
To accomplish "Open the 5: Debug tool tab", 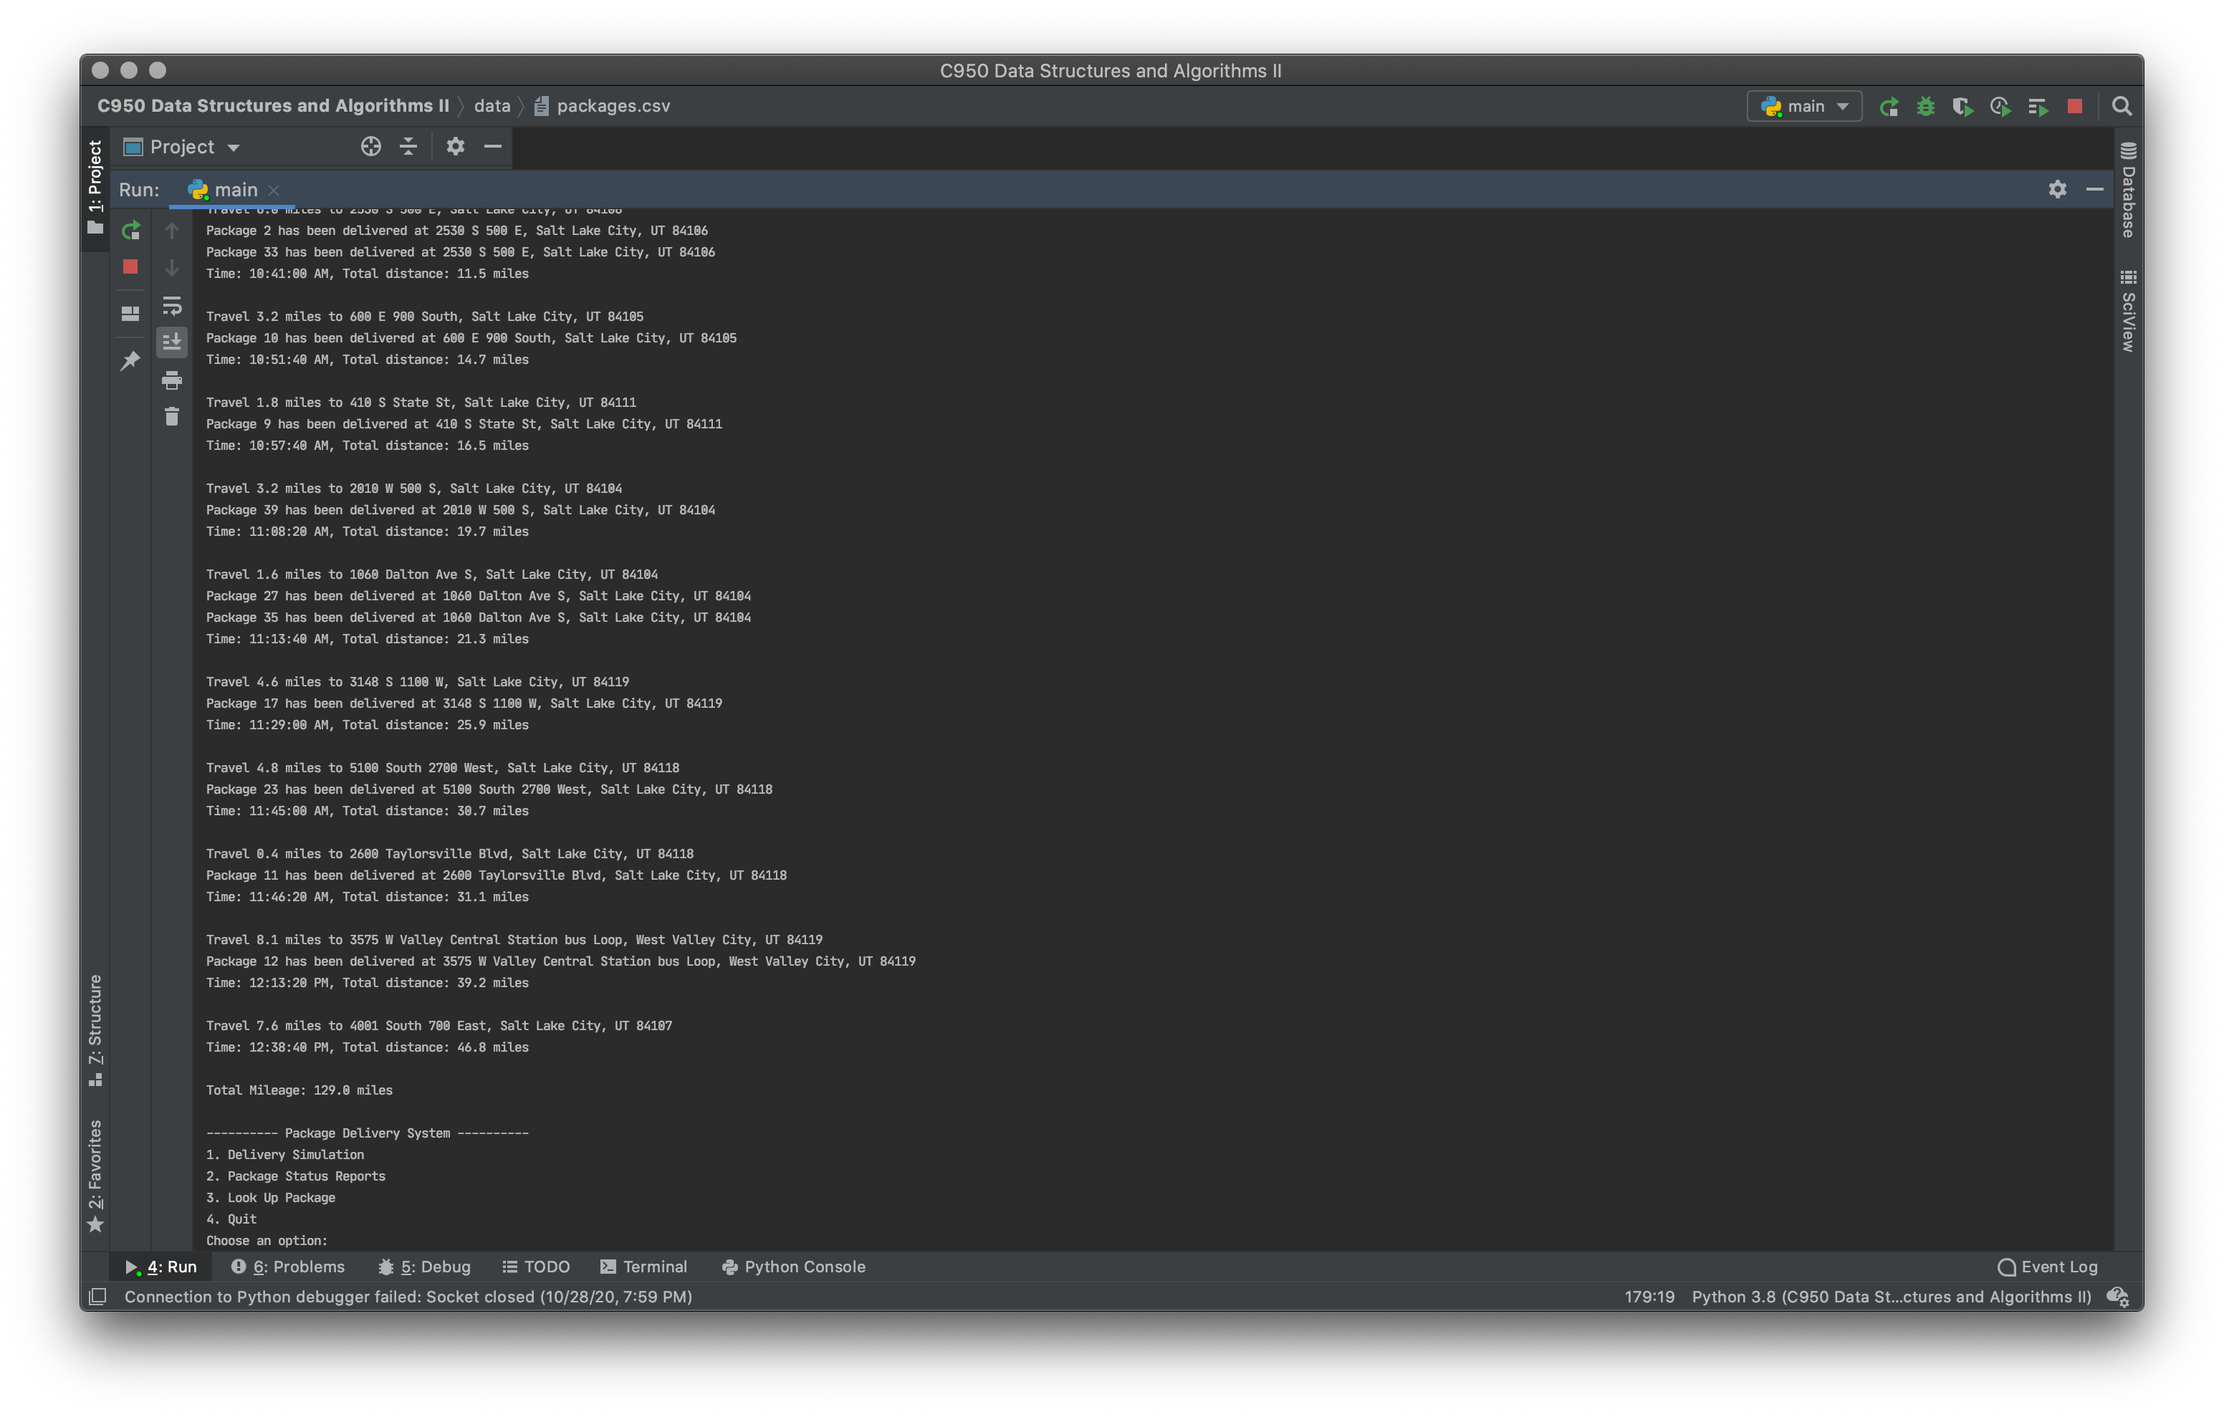I will pyautogui.click(x=424, y=1267).
